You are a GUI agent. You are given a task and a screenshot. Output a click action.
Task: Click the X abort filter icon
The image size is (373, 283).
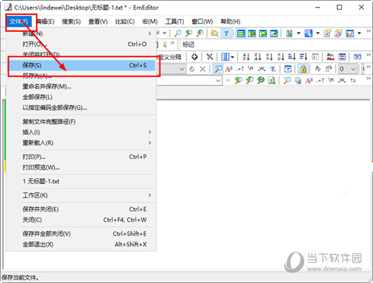pos(203,69)
